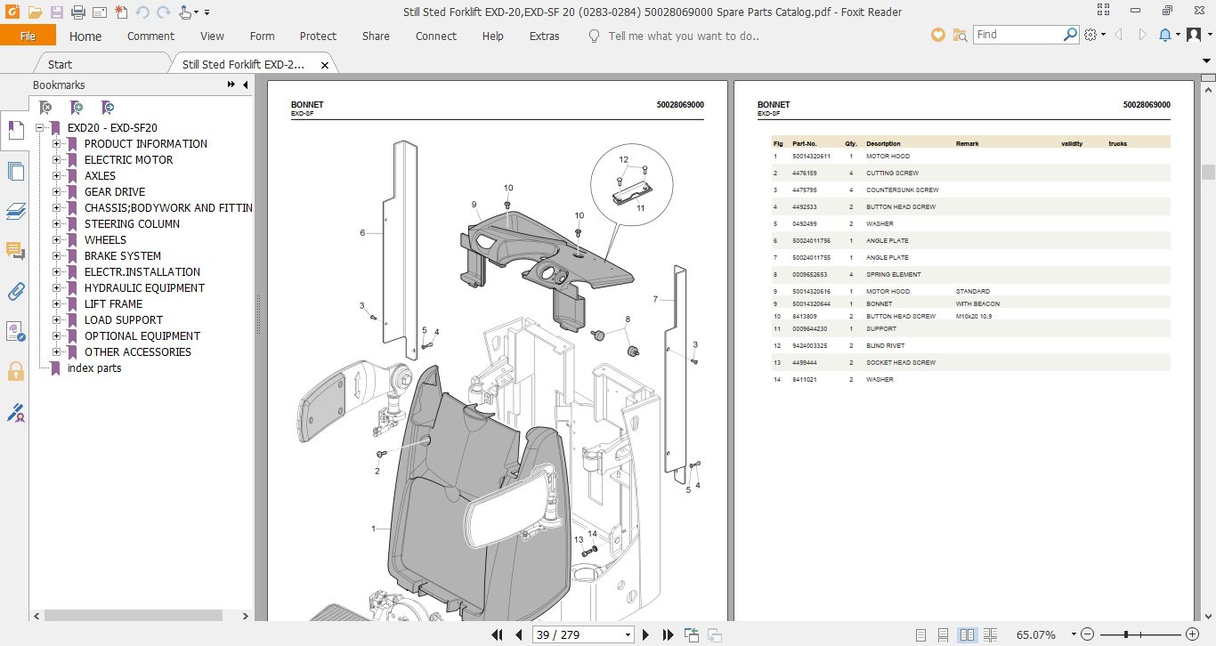Select continuous facing view mode

pyautogui.click(x=991, y=634)
